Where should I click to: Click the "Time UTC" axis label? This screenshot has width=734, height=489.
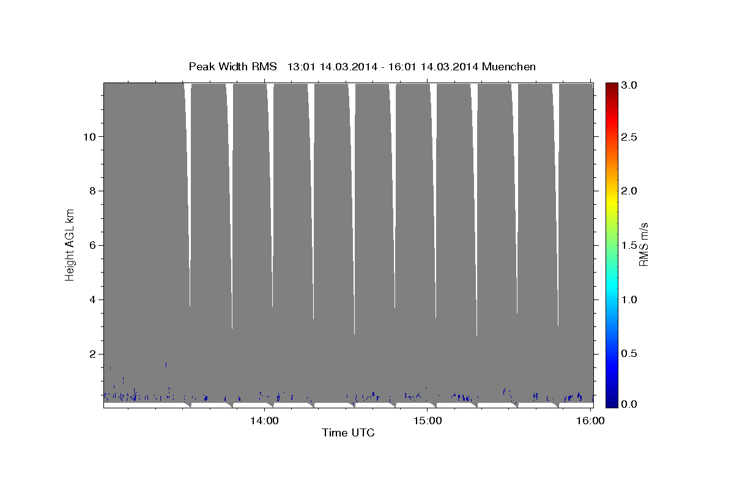coord(348,433)
